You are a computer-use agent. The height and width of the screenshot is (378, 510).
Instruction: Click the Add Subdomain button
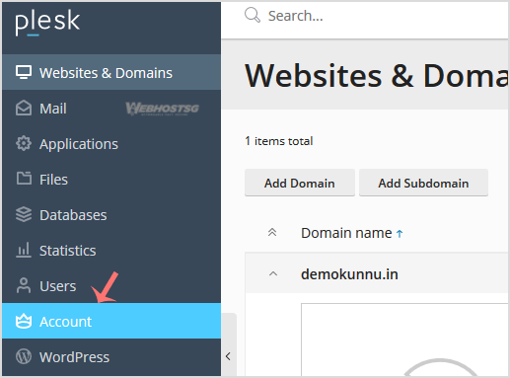(423, 183)
